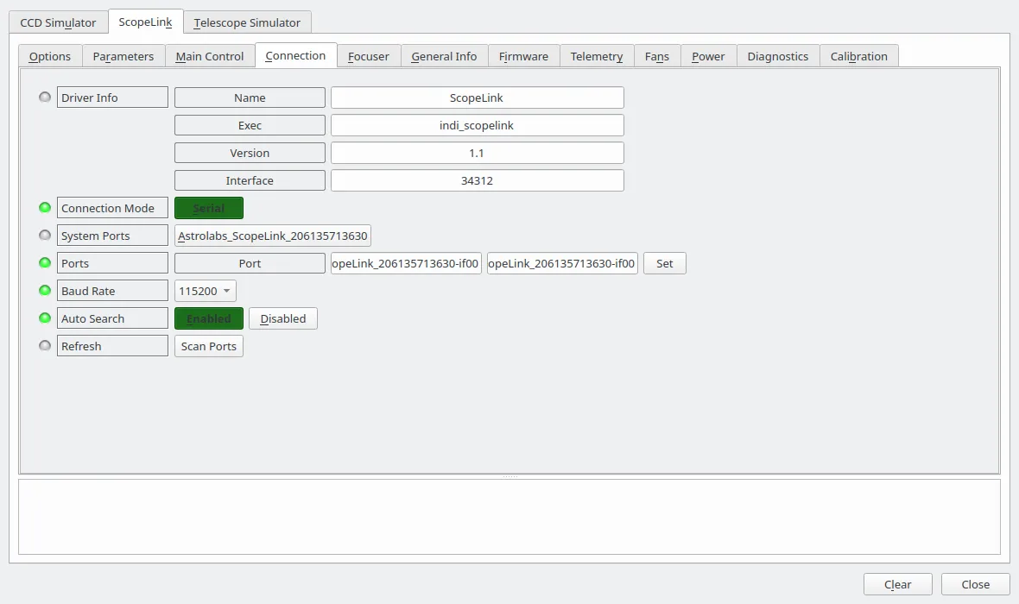
Task: Disable Auto Search
Action: [x=282, y=318]
